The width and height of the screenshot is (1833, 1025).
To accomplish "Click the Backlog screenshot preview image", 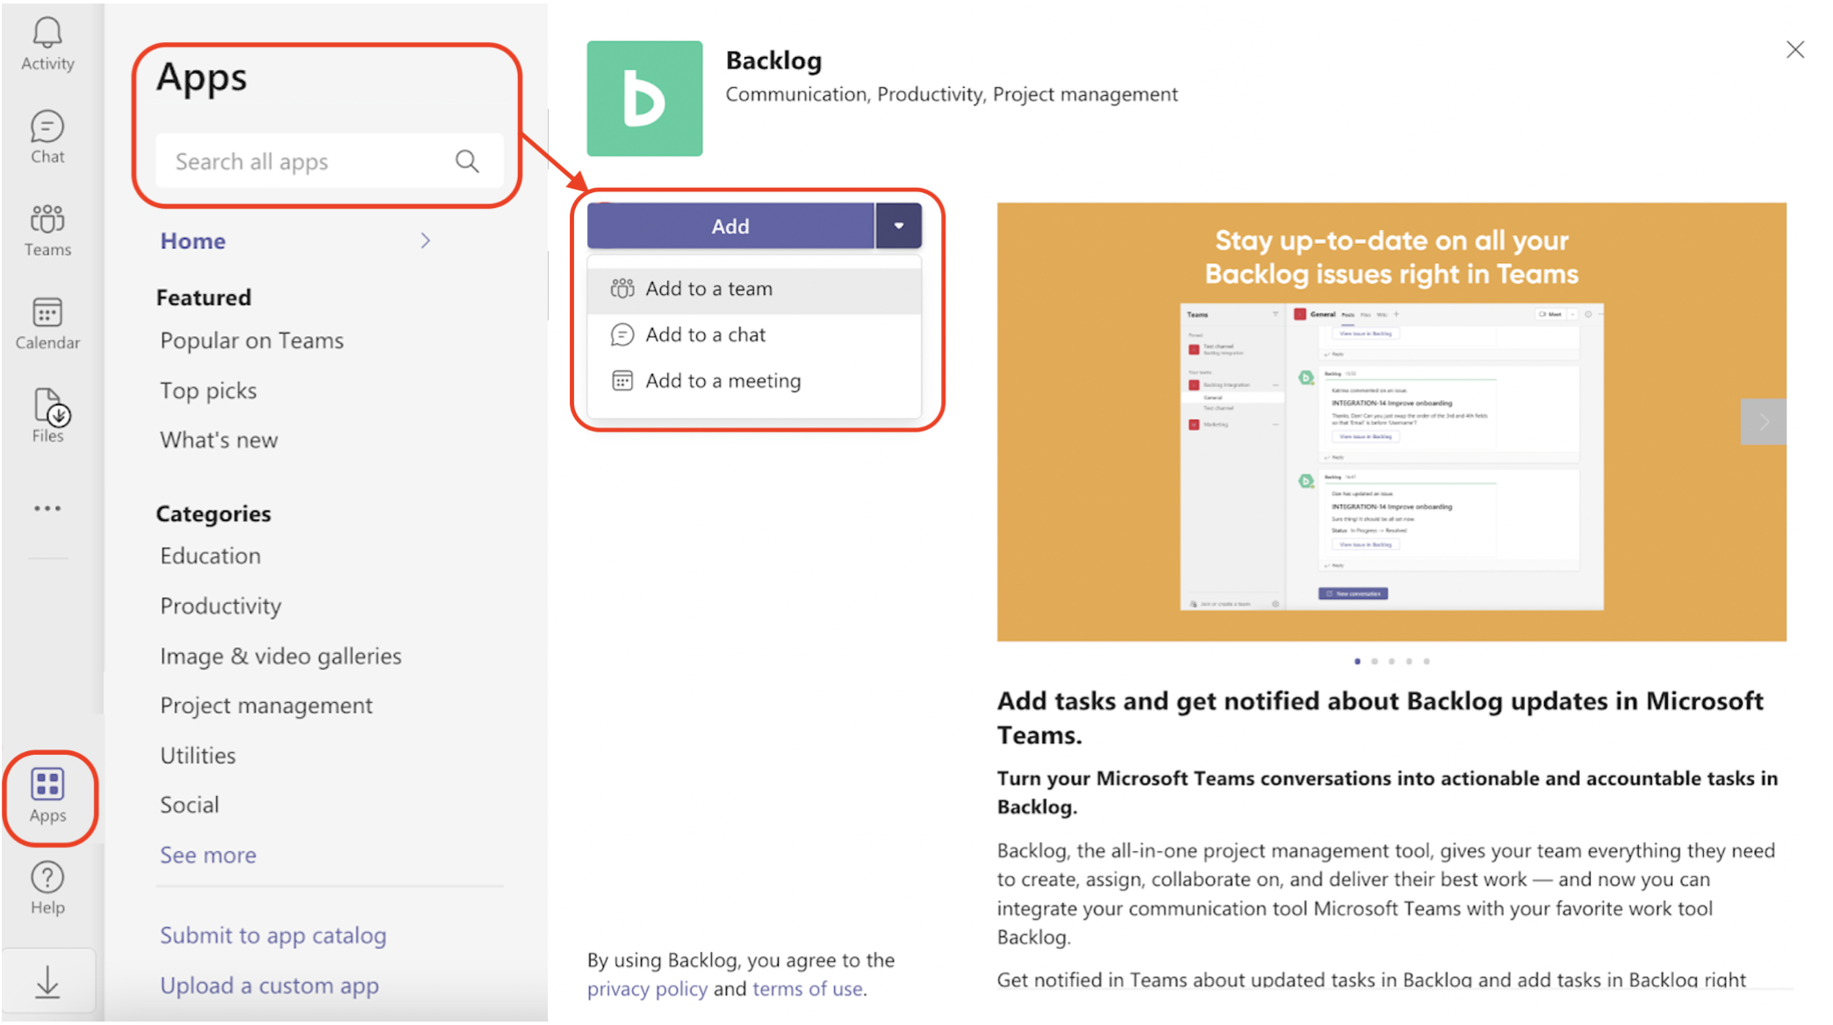I will click(x=1391, y=421).
